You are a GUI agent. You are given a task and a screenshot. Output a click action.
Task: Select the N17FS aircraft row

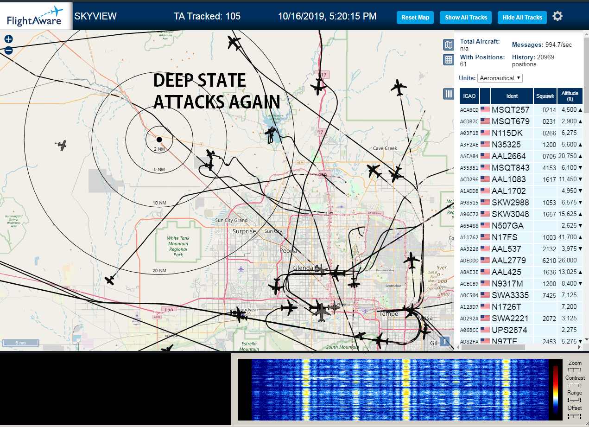(521, 237)
